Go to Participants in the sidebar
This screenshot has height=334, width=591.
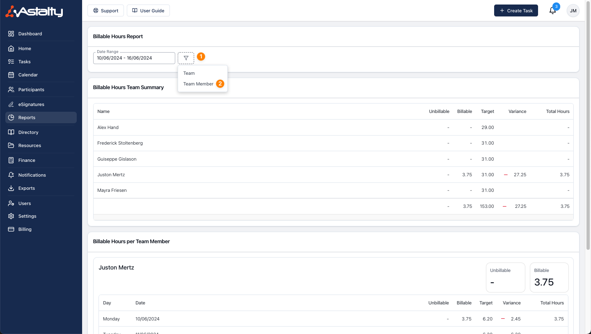coord(31,90)
